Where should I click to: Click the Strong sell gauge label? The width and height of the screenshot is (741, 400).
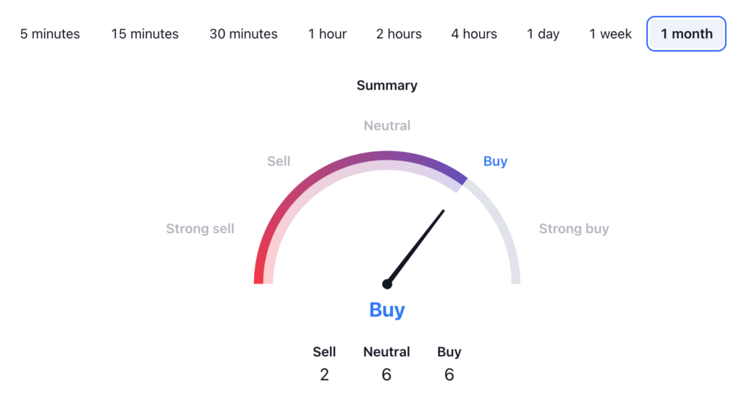click(x=200, y=229)
